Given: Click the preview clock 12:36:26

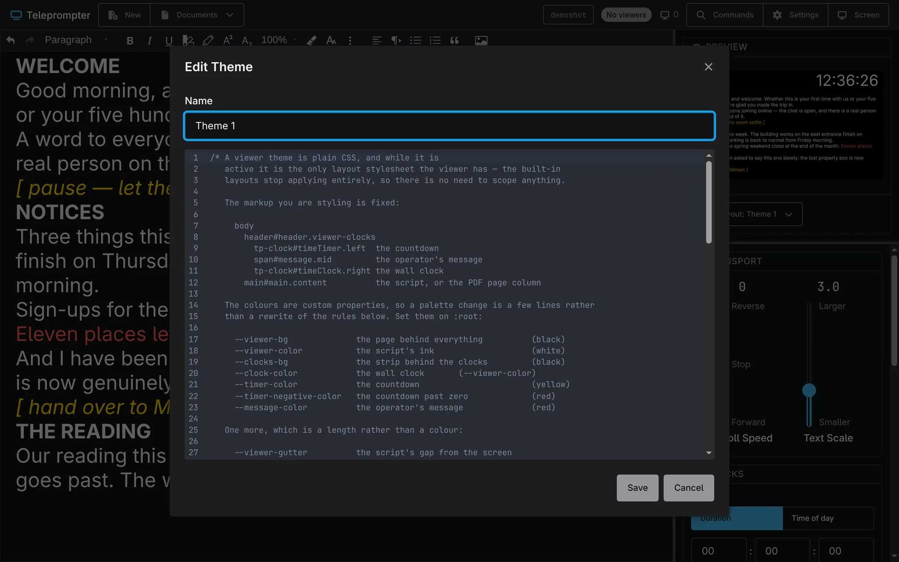Looking at the screenshot, I should click(847, 81).
